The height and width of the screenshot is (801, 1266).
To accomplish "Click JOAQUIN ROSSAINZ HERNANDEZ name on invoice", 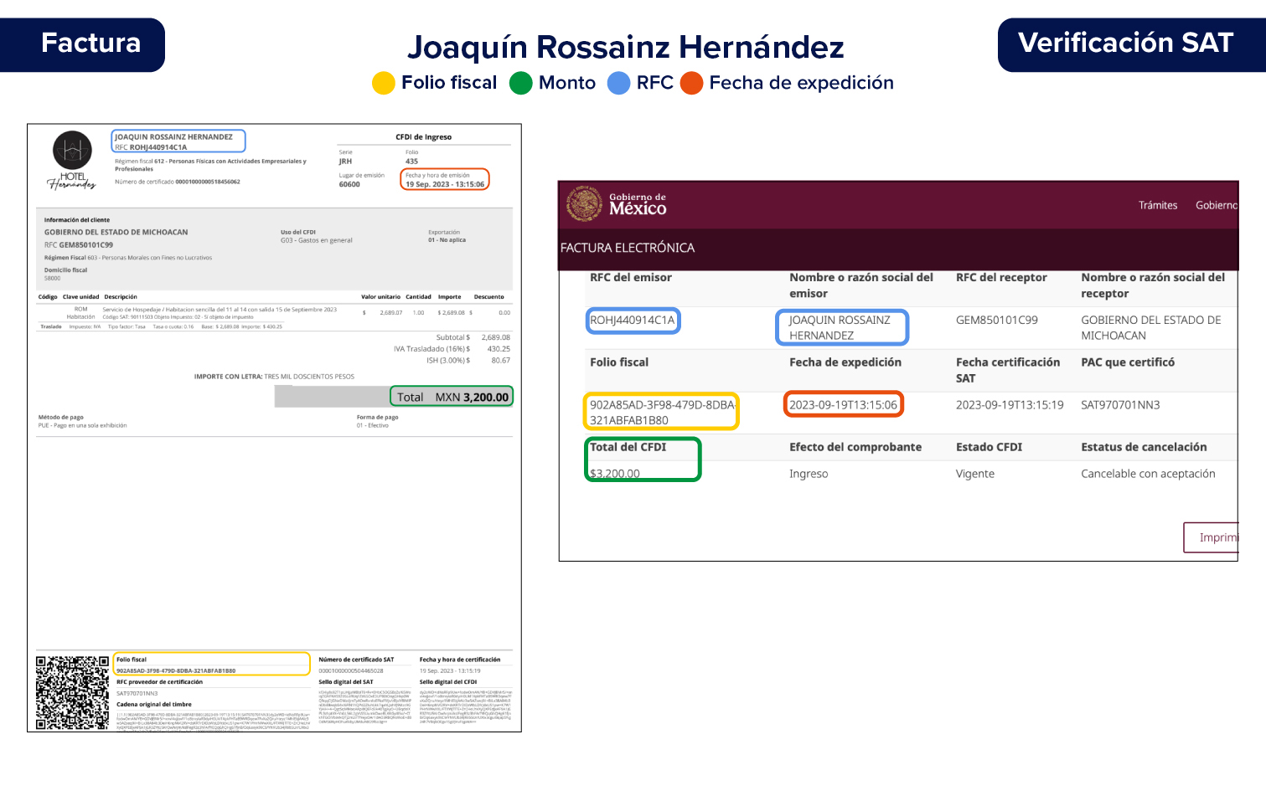I will coord(173,136).
